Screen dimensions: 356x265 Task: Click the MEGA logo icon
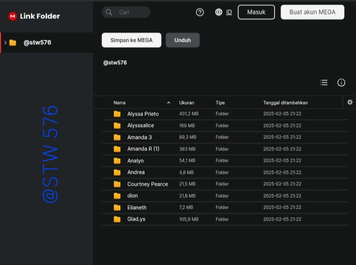click(13, 16)
